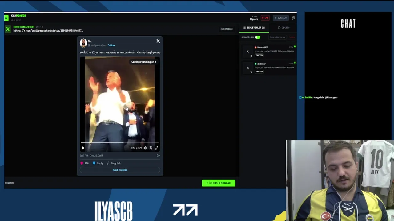Open Read 2 replies

click(120, 170)
